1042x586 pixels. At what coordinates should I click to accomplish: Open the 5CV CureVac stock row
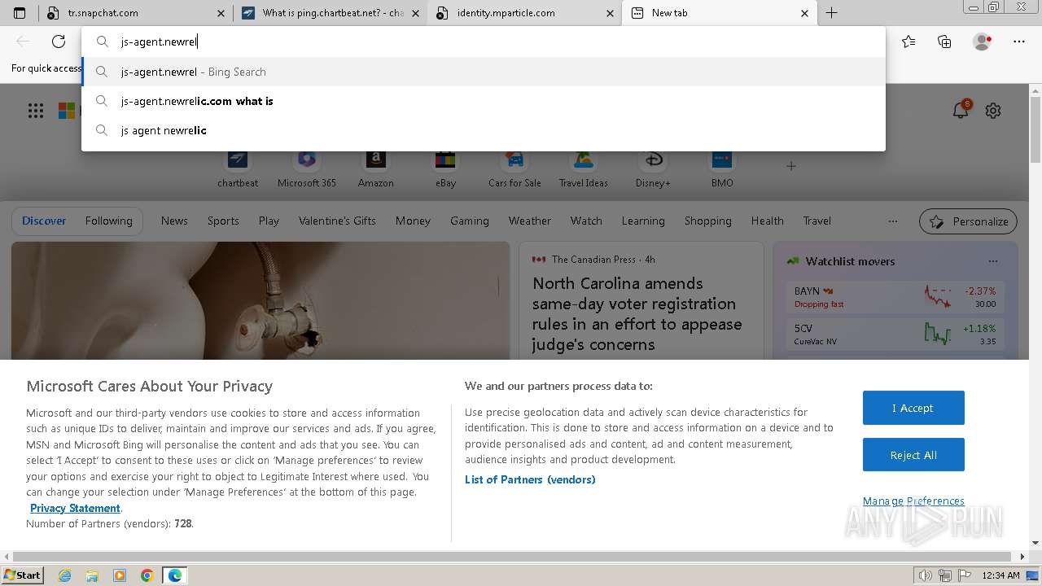(895, 334)
